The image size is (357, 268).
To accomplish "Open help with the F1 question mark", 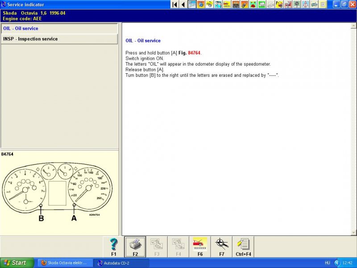I will tap(114, 247).
